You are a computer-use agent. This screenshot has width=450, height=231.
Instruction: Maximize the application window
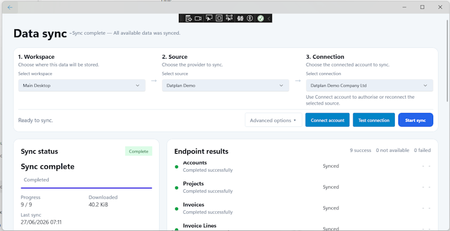tap(422, 7)
